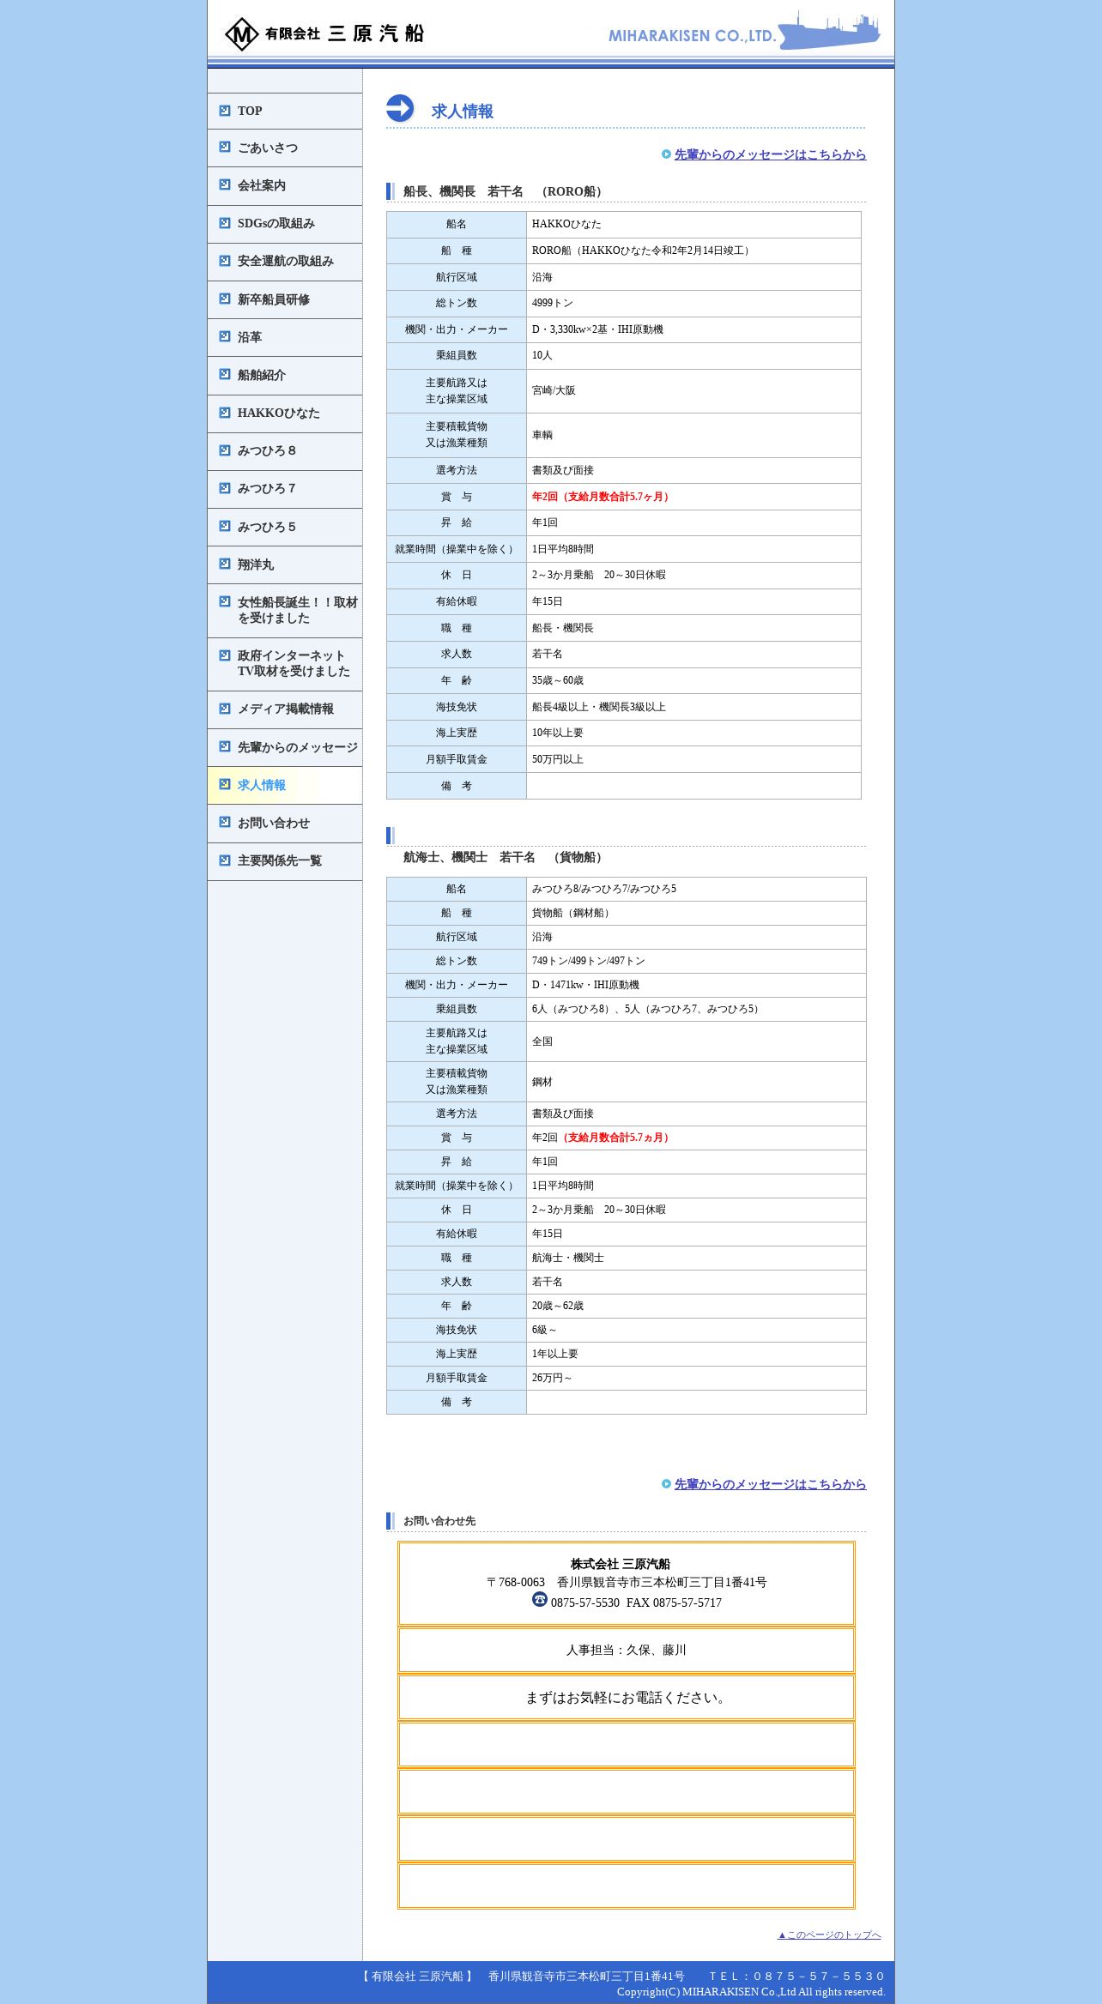This screenshot has height=2004, width=1102.
Task: Click the icon beside 船舶紹介
Action: (x=225, y=374)
